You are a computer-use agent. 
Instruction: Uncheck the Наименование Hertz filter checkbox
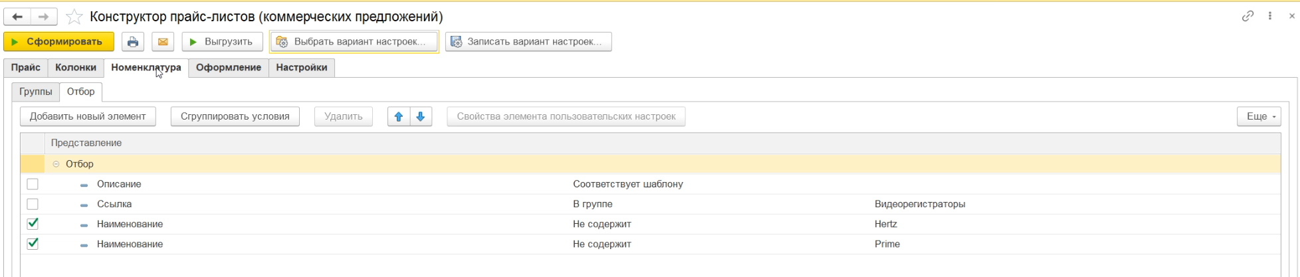(33, 224)
